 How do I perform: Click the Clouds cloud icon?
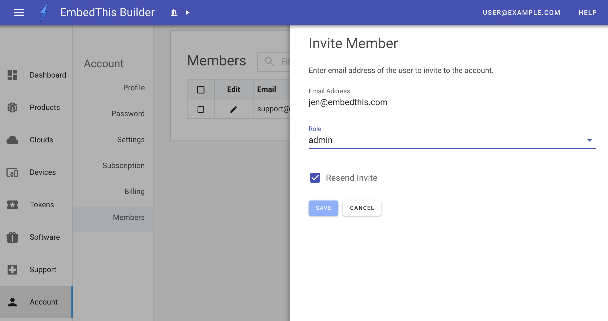point(12,140)
